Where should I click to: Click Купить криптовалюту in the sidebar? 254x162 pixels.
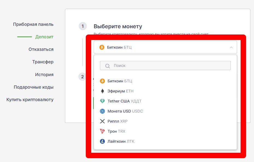click(x=30, y=100)
